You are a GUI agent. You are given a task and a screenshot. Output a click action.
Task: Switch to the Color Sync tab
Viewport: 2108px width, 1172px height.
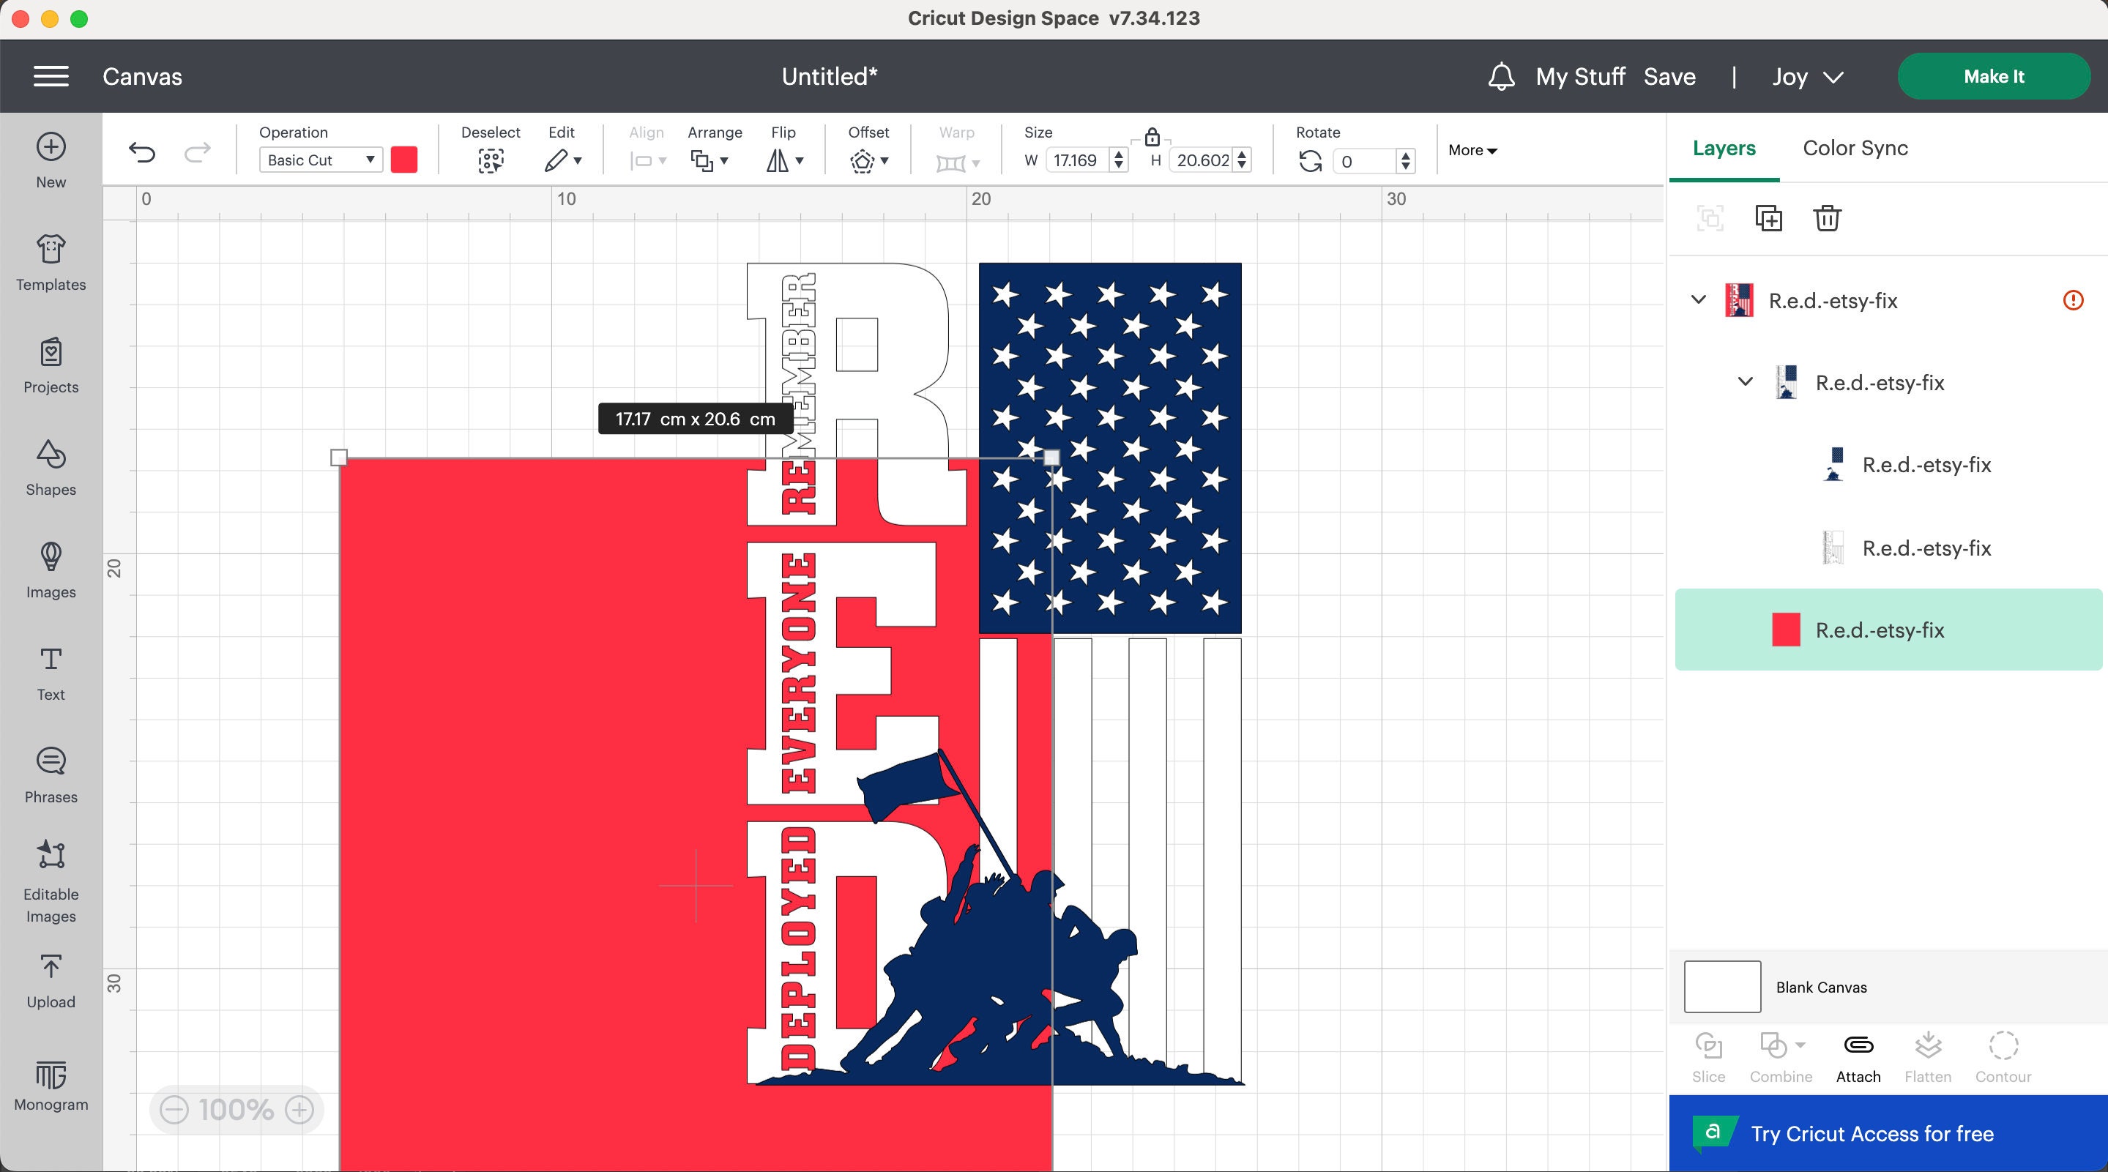(x=1855, y=148)
